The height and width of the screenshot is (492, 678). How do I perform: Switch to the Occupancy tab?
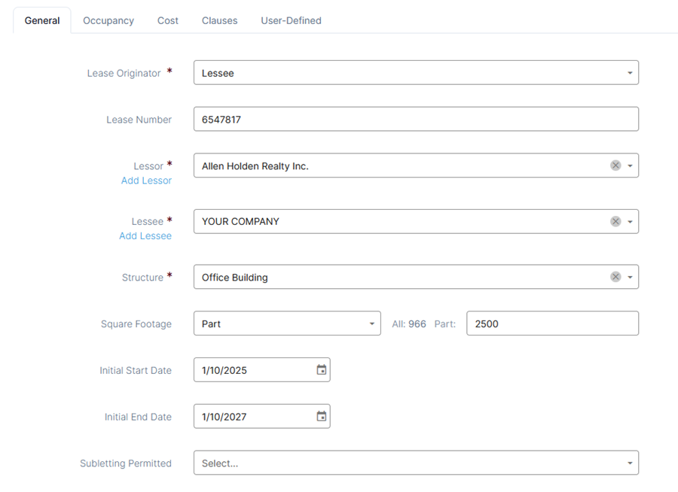(108, 21)
